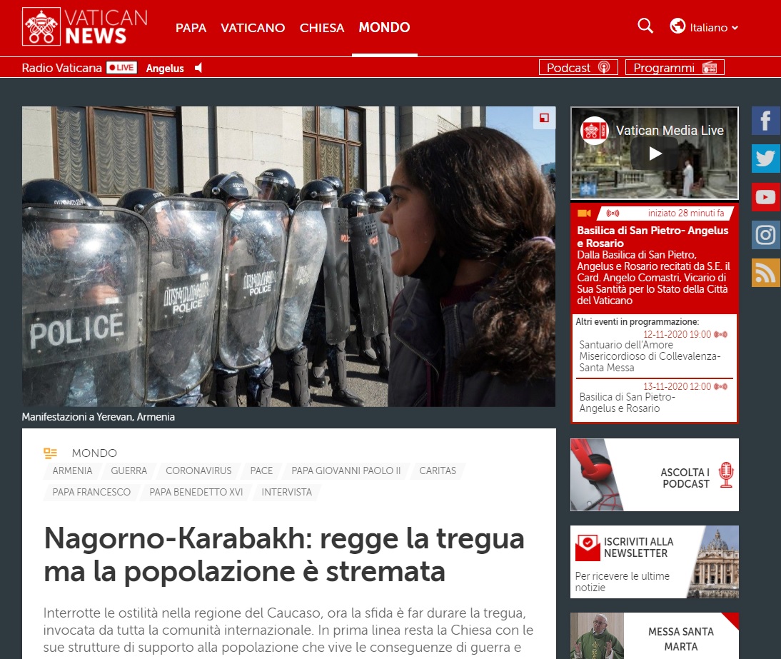Select the MONDO navigation tab
Image resolution: width=781 pixels, height=659 pixels.
pyautogui.click(x=384, y=28)
